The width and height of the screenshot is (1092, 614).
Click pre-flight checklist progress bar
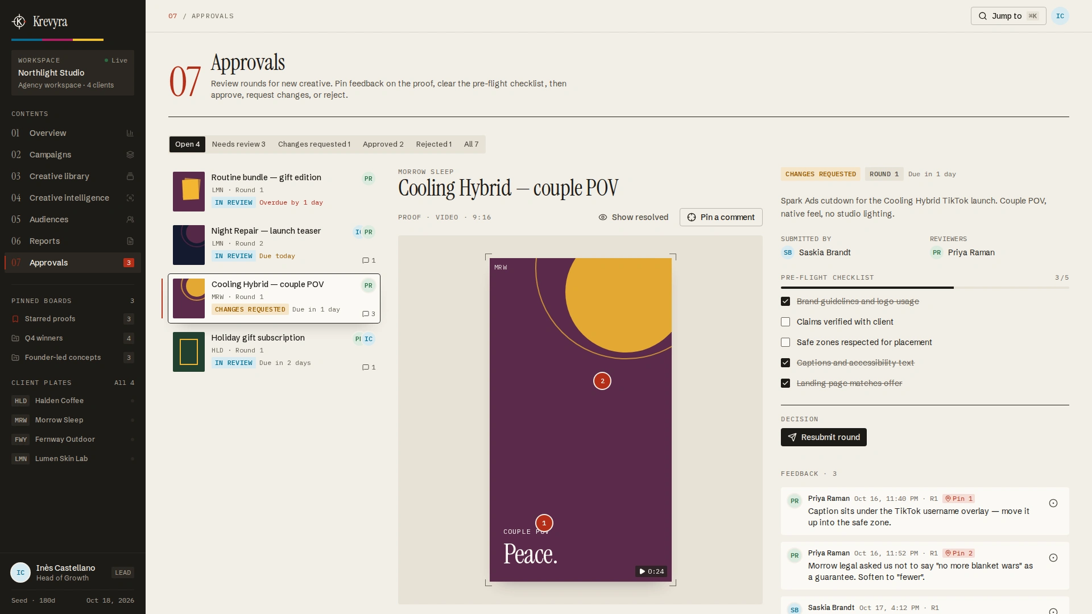click(925, 288)
